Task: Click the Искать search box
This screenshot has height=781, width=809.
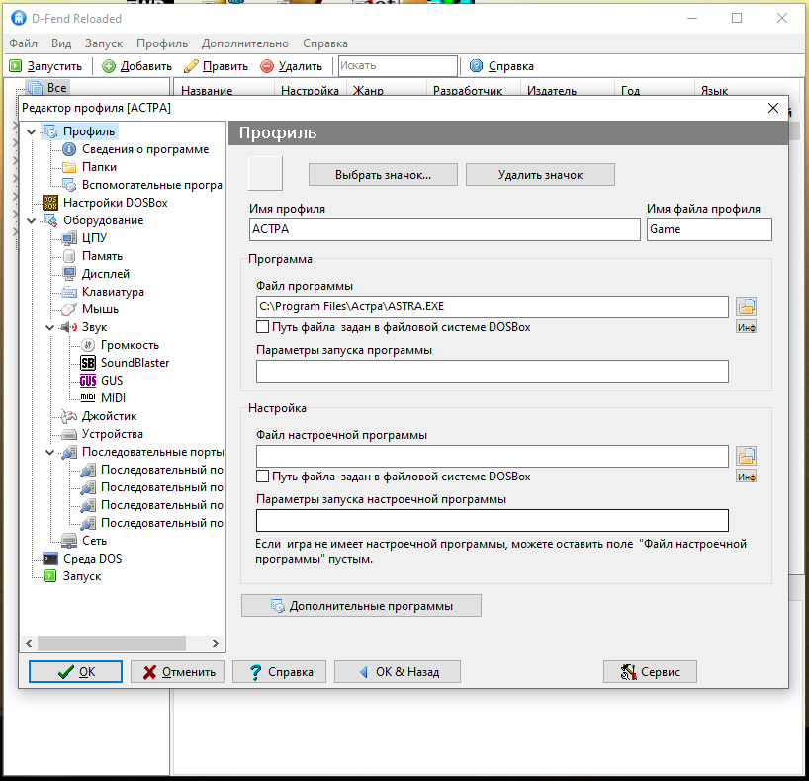Action: (x=398, y=66)
